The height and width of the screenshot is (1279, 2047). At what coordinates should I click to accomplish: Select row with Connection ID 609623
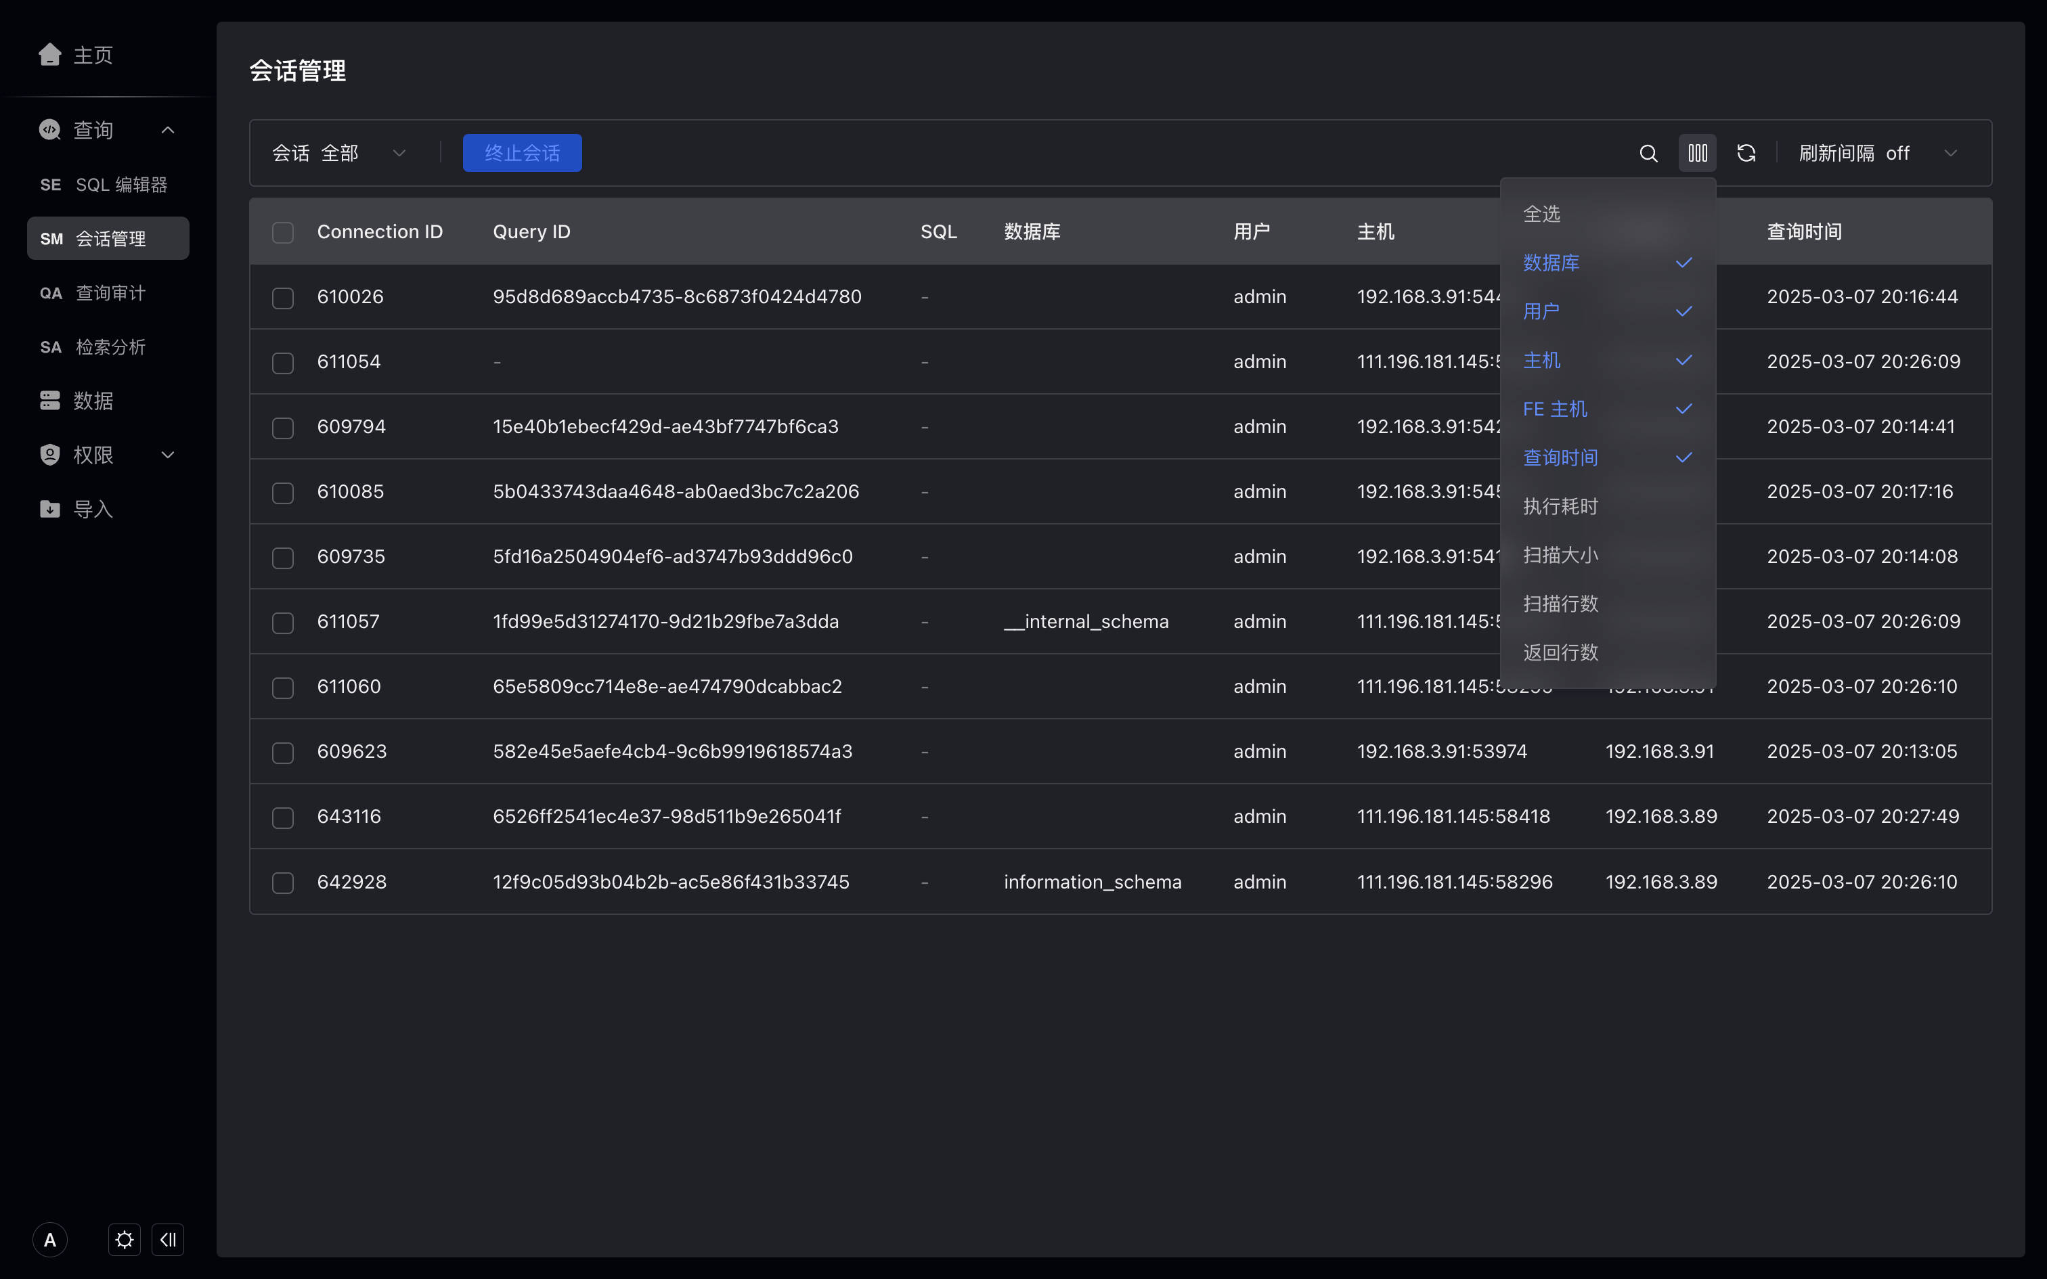[282, 752]
